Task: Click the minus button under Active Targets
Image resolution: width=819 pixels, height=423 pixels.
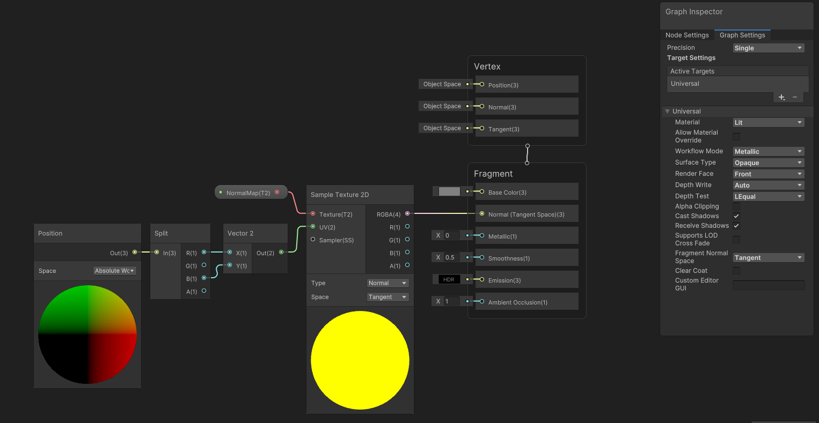Action: (794, 97)
